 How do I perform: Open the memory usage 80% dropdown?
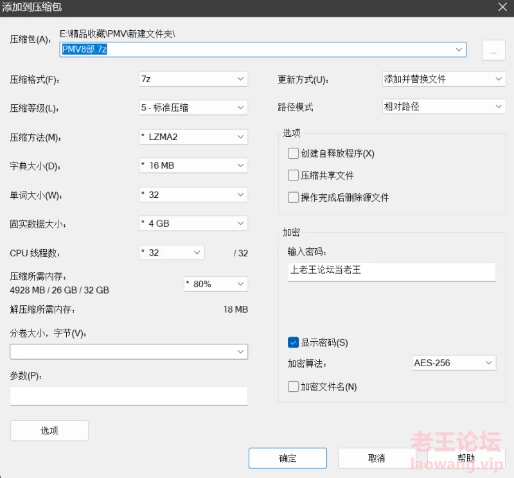click(216, 284)
